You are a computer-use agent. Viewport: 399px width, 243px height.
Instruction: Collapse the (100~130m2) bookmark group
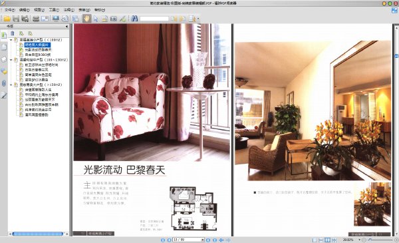11,60
